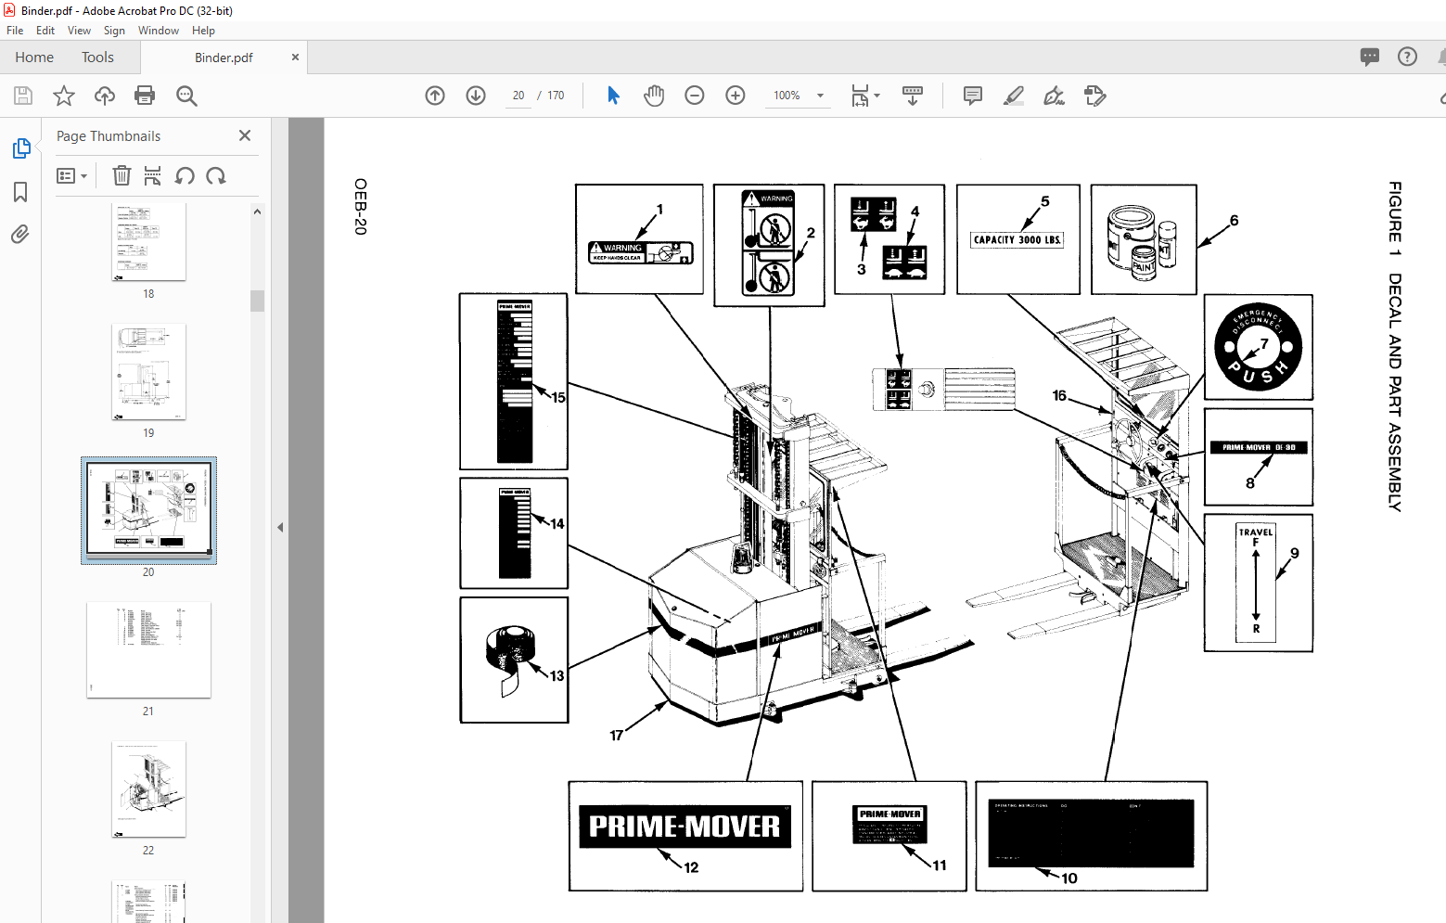Add a sticky note comment
Viewport: 1446px width, 923px height.
(973, 96)
